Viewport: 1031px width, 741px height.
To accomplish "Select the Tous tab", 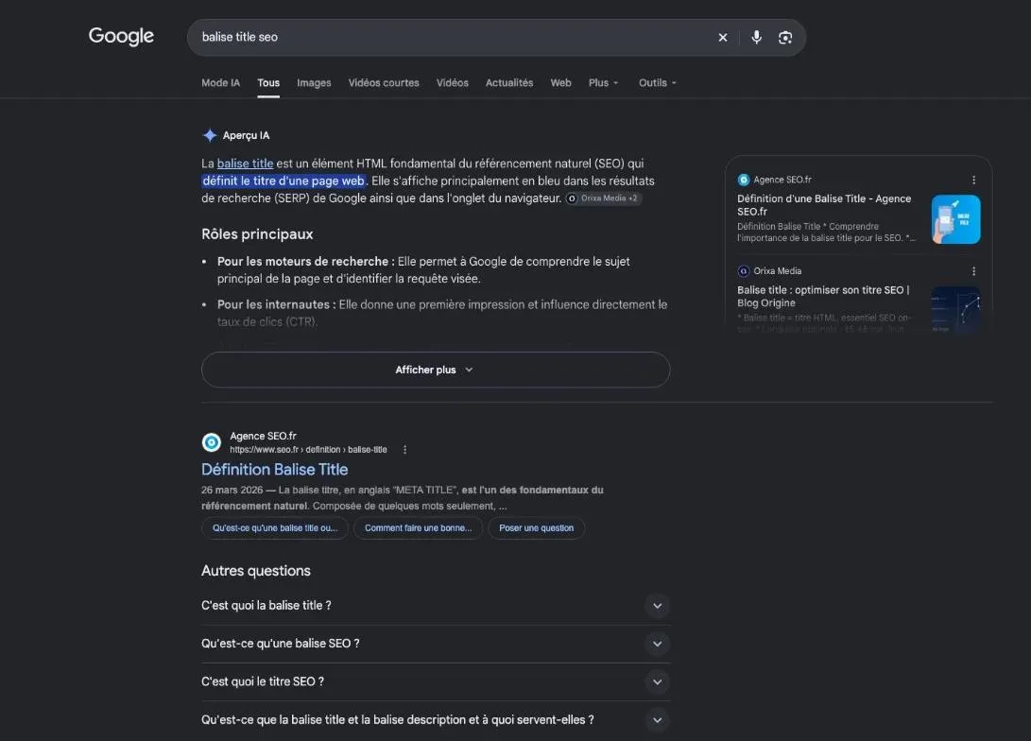I will point(268,83).
